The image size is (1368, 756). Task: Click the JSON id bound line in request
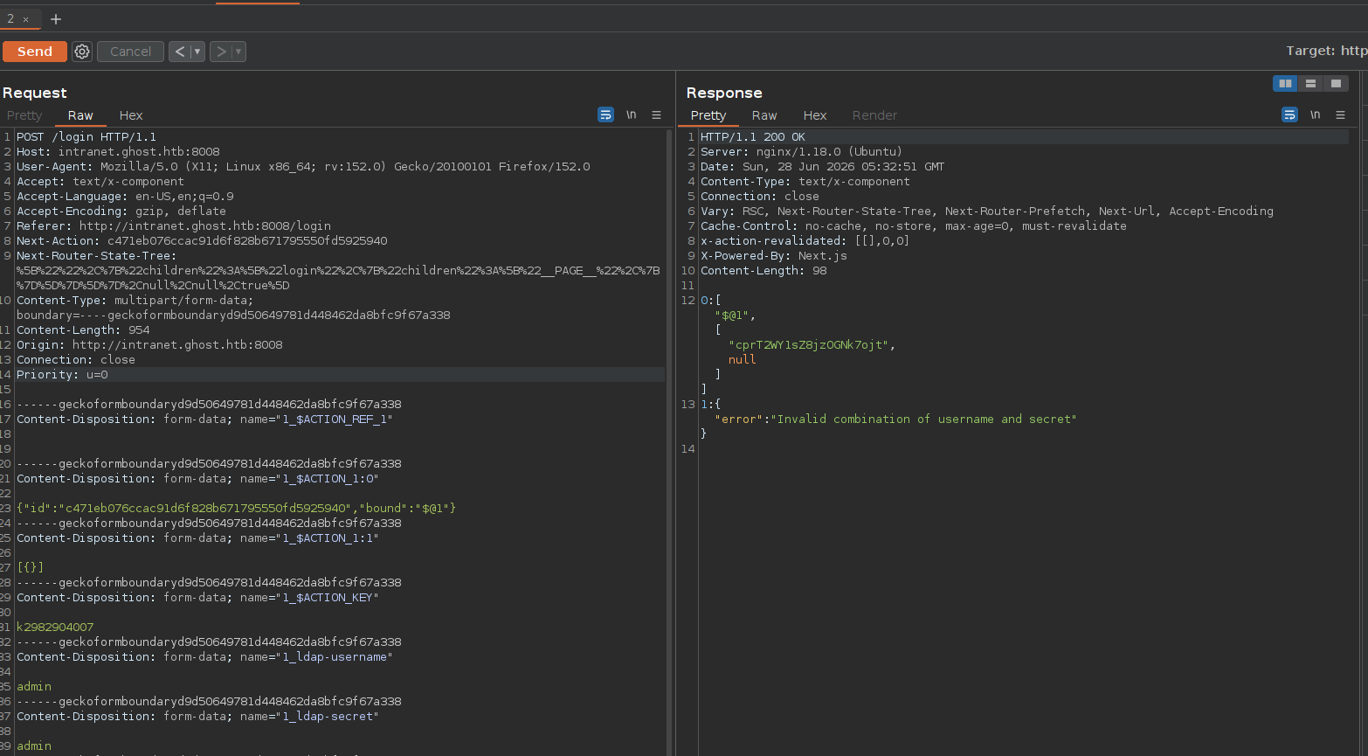coord(236,509)
